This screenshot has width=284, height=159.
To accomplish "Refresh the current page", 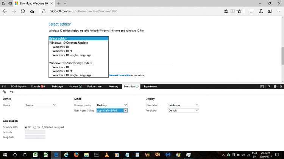I will tap(23, 11).
